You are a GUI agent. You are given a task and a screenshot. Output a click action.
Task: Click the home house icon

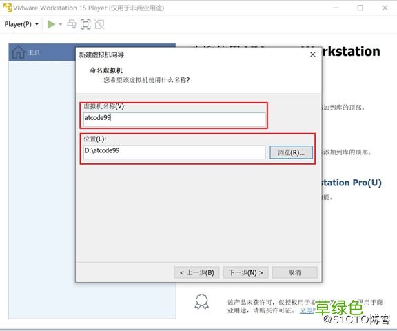tap(19, 52)
